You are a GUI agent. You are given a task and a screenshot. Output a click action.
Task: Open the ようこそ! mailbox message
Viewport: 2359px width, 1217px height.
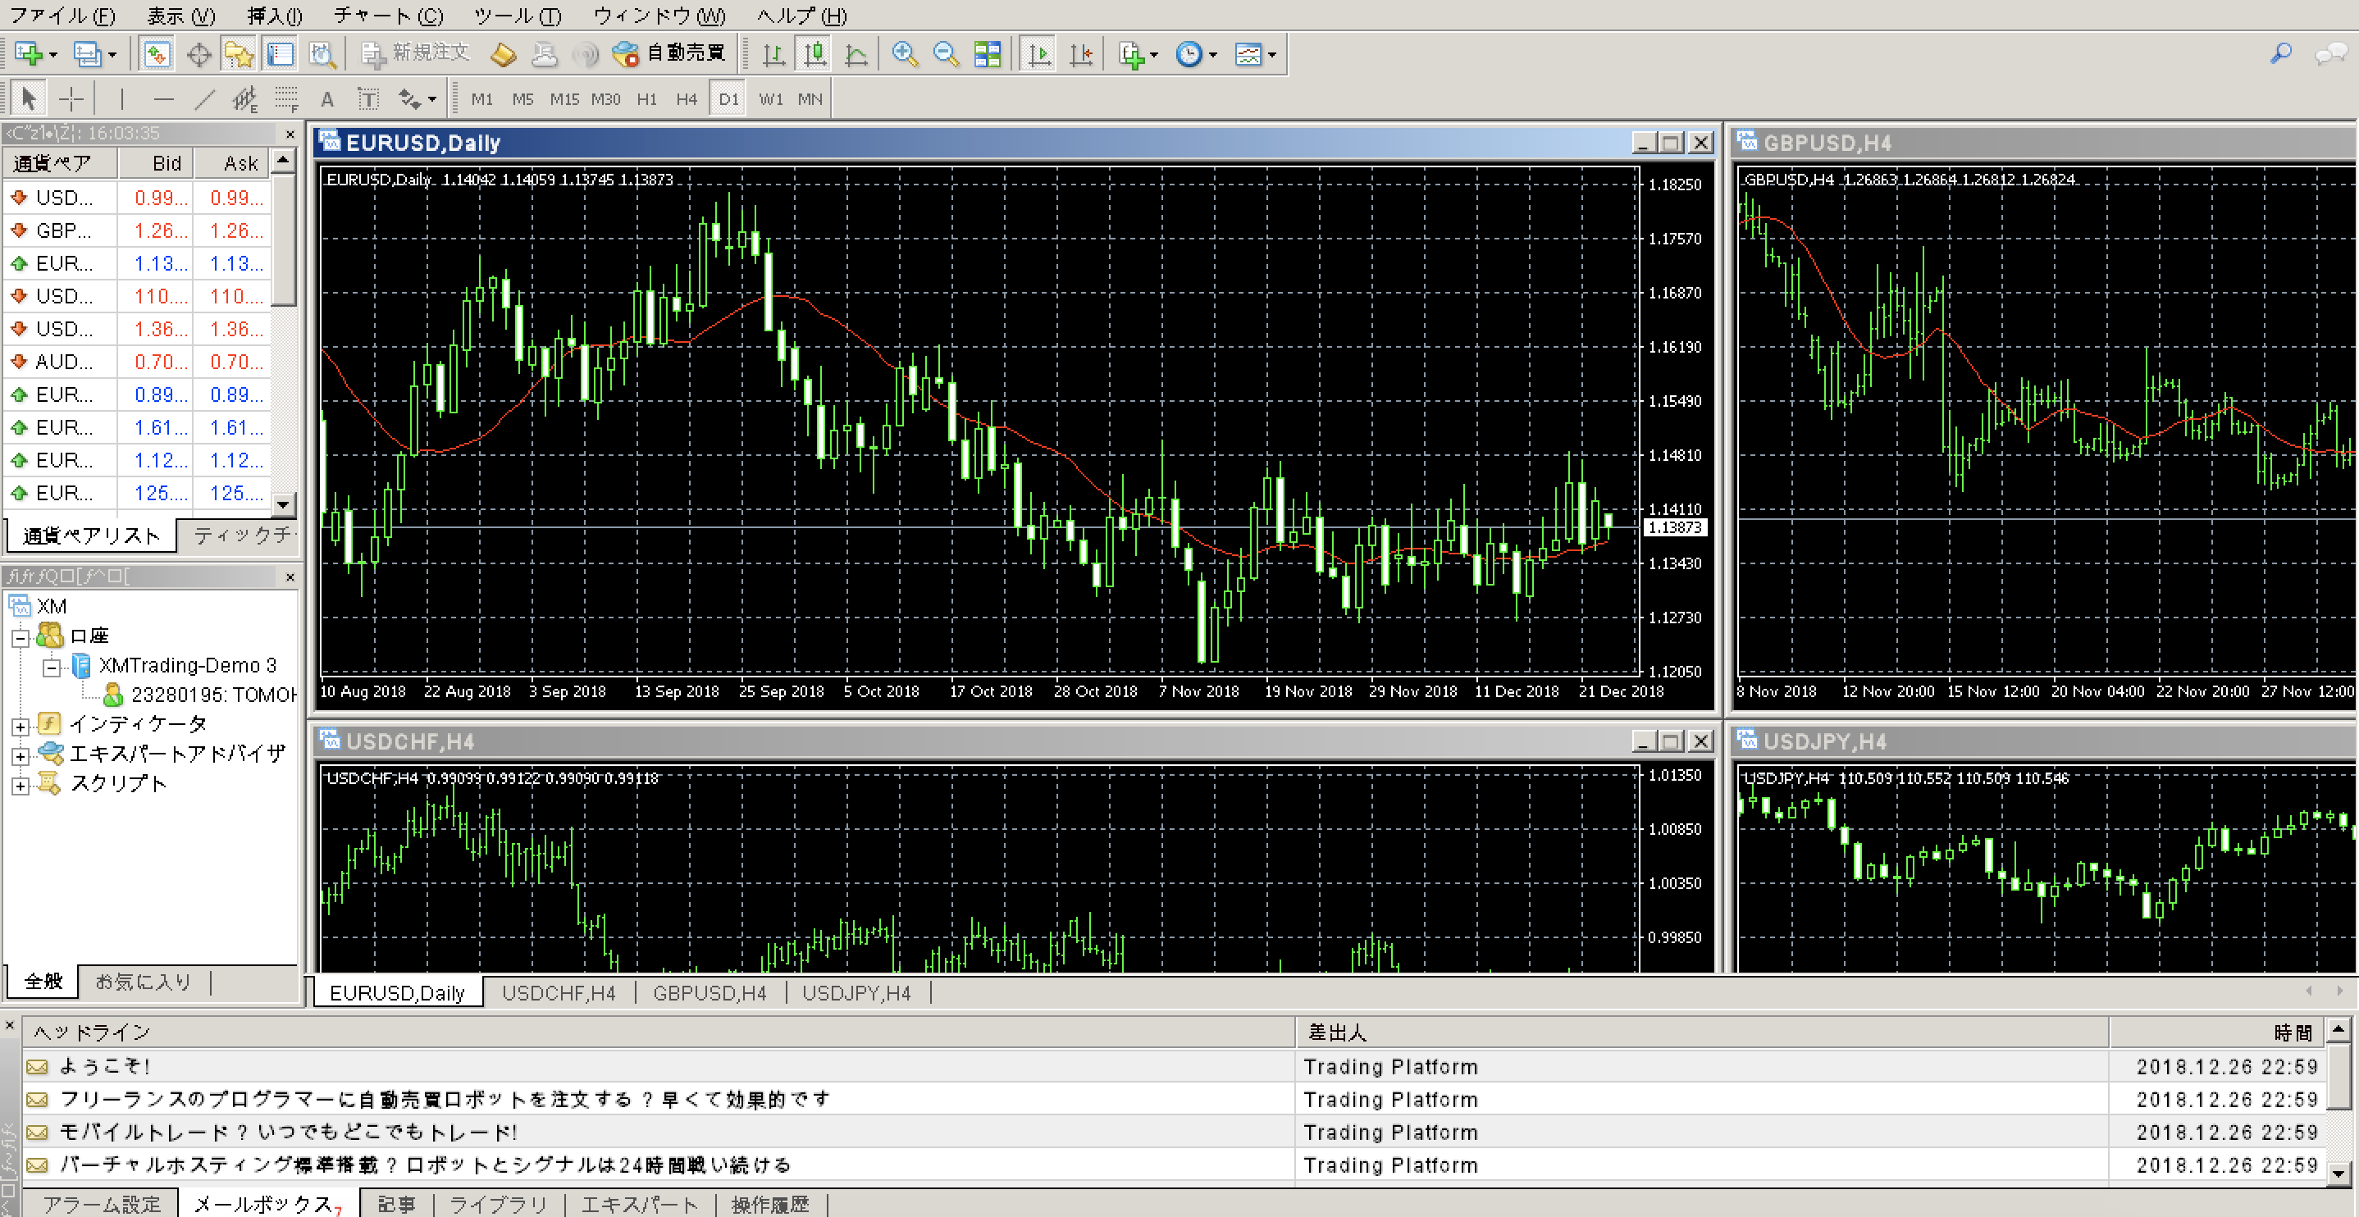[x=104, y=1066]
